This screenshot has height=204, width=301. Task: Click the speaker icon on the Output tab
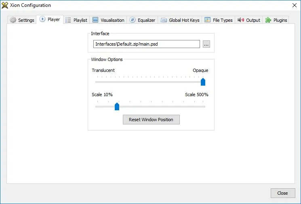(241, 20)
